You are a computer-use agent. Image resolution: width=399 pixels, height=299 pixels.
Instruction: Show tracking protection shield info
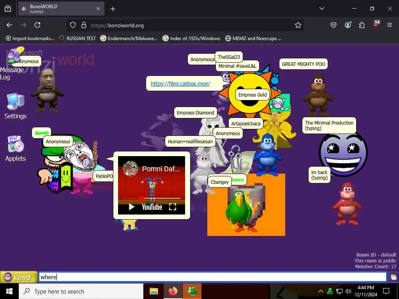73,25
